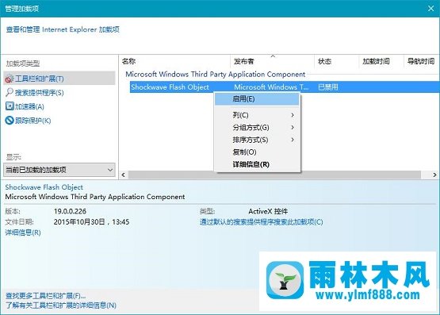Open 查找更多工具栏和扩展(F)... link
This screenshot has height=315, width=440.
[46, 296]
